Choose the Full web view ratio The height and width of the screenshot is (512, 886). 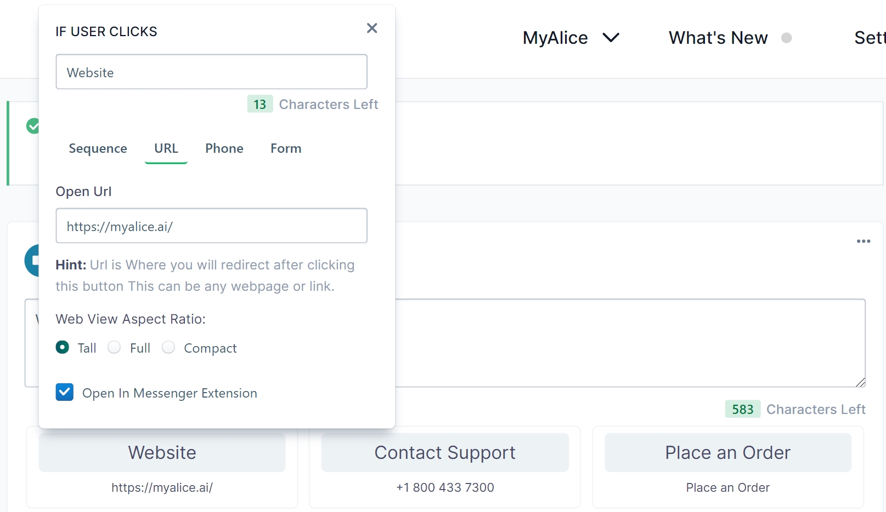coord(114,348)
